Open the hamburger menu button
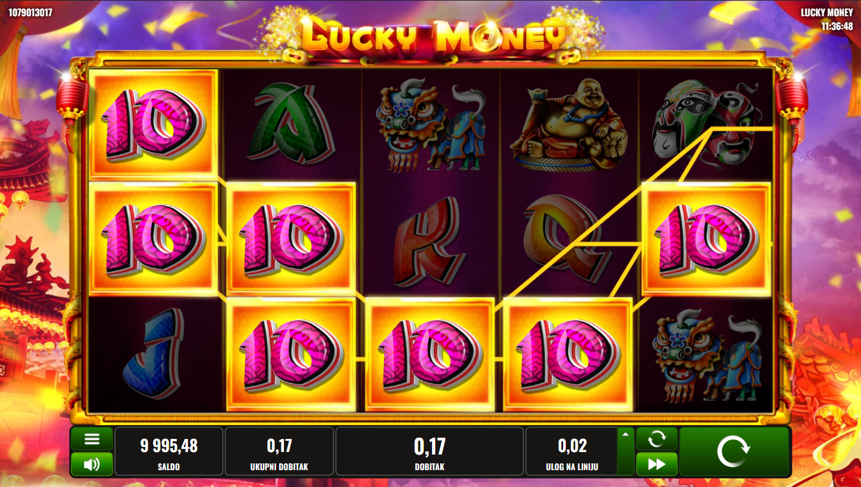 click(x=92, y=439)
